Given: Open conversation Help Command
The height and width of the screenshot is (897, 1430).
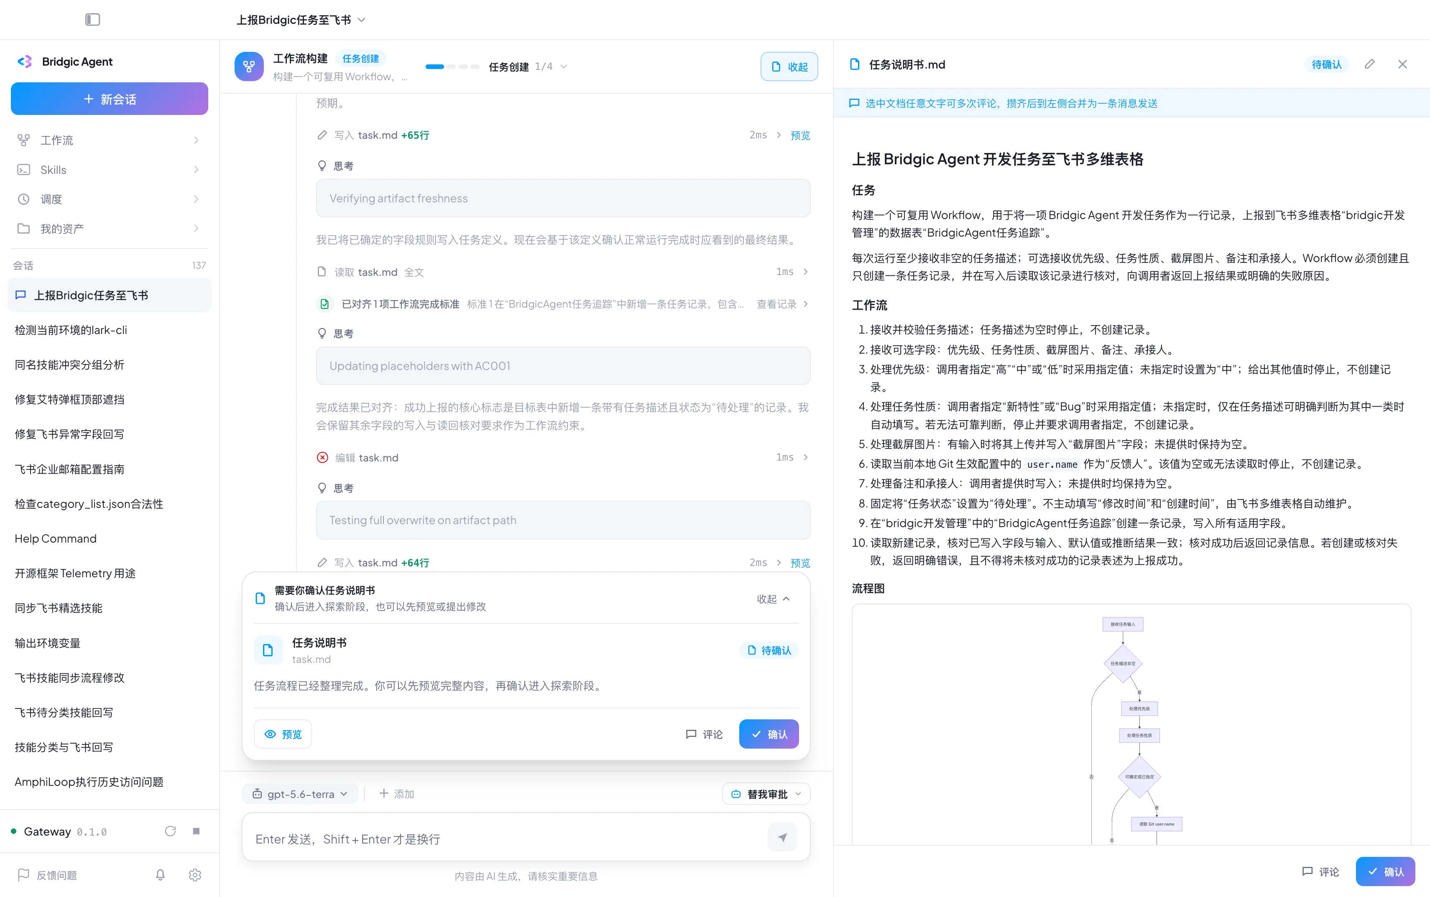Looking at the screenshot, I should coord(109,538).
